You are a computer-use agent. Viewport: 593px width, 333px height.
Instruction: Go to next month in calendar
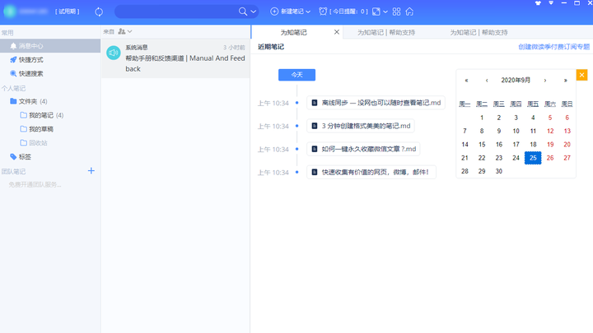pyautogui.click(x=545, y=81)
